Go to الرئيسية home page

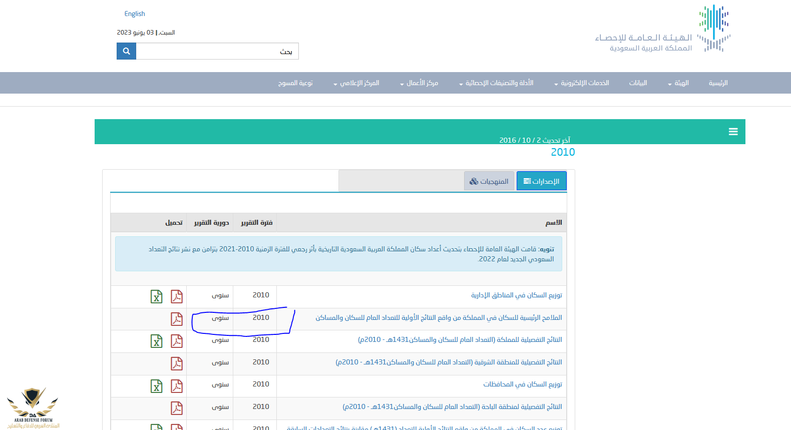pos(718,83)
